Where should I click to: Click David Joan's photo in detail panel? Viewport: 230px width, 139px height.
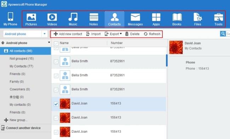[176, 47]
